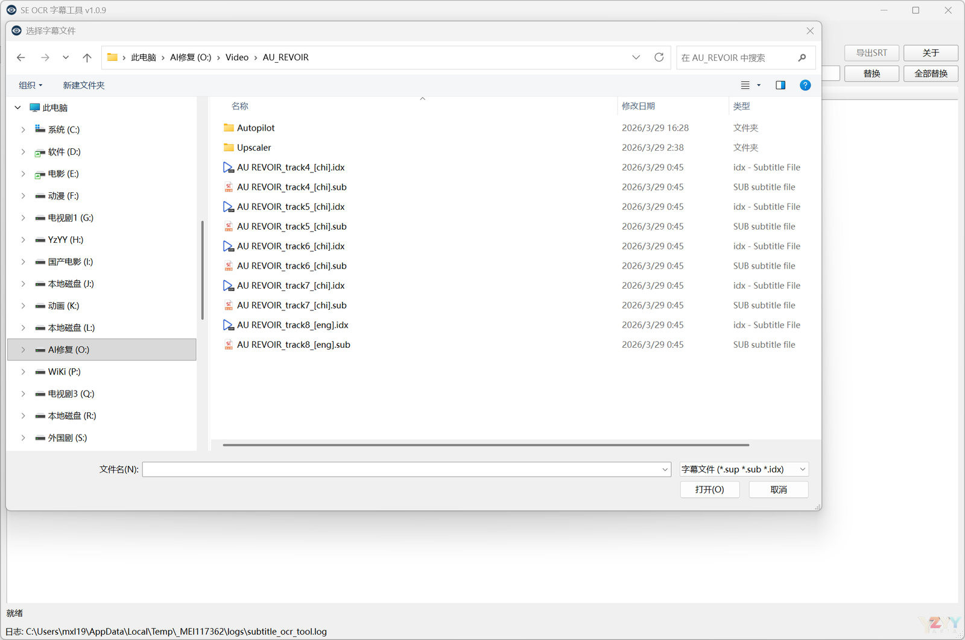Viewport: 965px width, 640px height.
Task: Collapse the 此电脑 tree node
Action: [x=17, y=107]
